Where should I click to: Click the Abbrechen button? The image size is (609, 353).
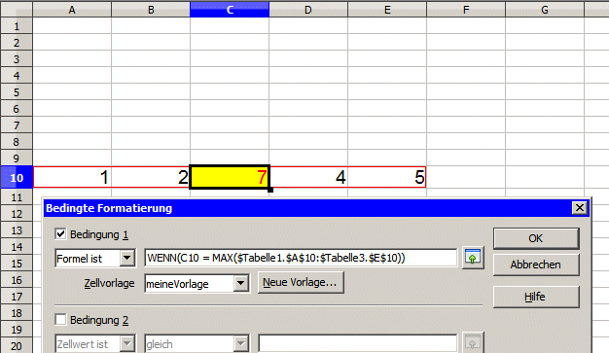[x=536, y=265]
